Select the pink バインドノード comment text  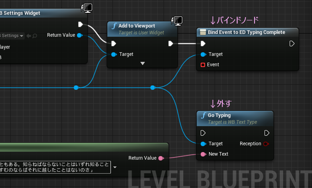point(234,20)
